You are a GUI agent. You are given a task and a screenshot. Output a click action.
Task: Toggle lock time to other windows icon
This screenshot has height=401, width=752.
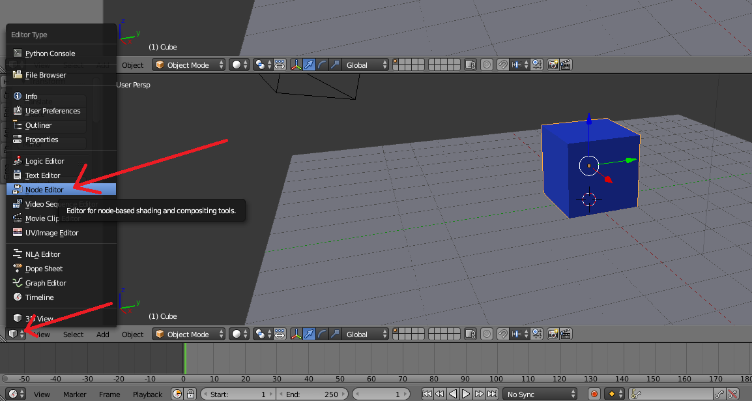coord(190,394)
